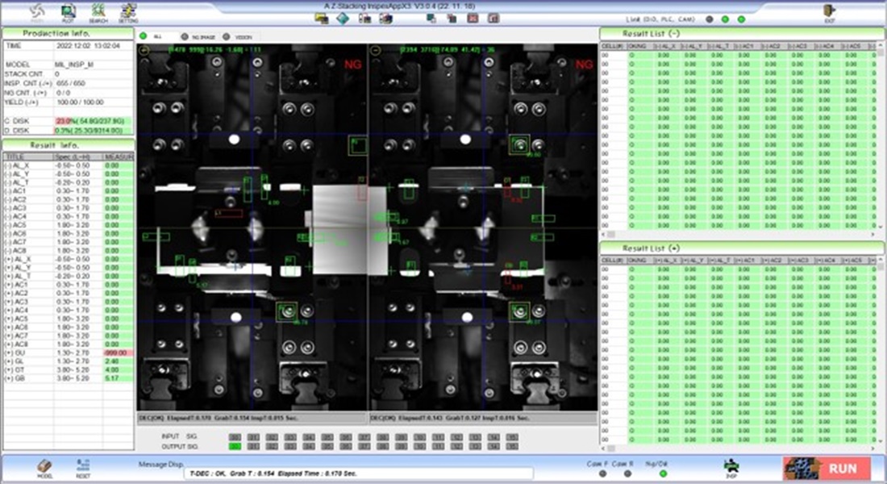
Task: Collapse the right camera view with minus circle
Action: coord(375,50)
